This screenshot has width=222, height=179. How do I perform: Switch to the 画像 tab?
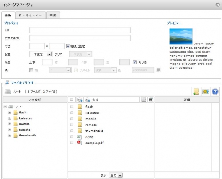tap(8, 15)
